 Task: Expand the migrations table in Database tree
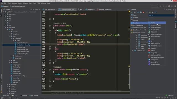coord(137,35)
